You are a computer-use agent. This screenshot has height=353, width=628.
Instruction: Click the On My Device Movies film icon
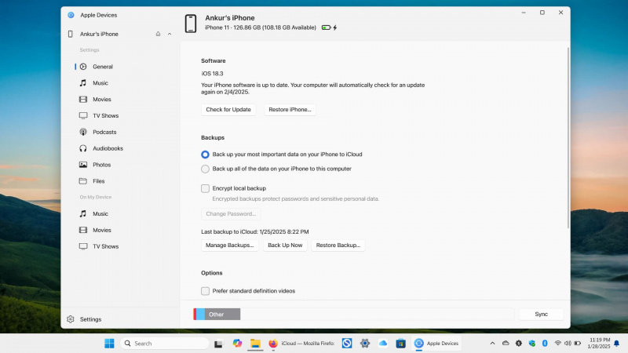point(83,230)
